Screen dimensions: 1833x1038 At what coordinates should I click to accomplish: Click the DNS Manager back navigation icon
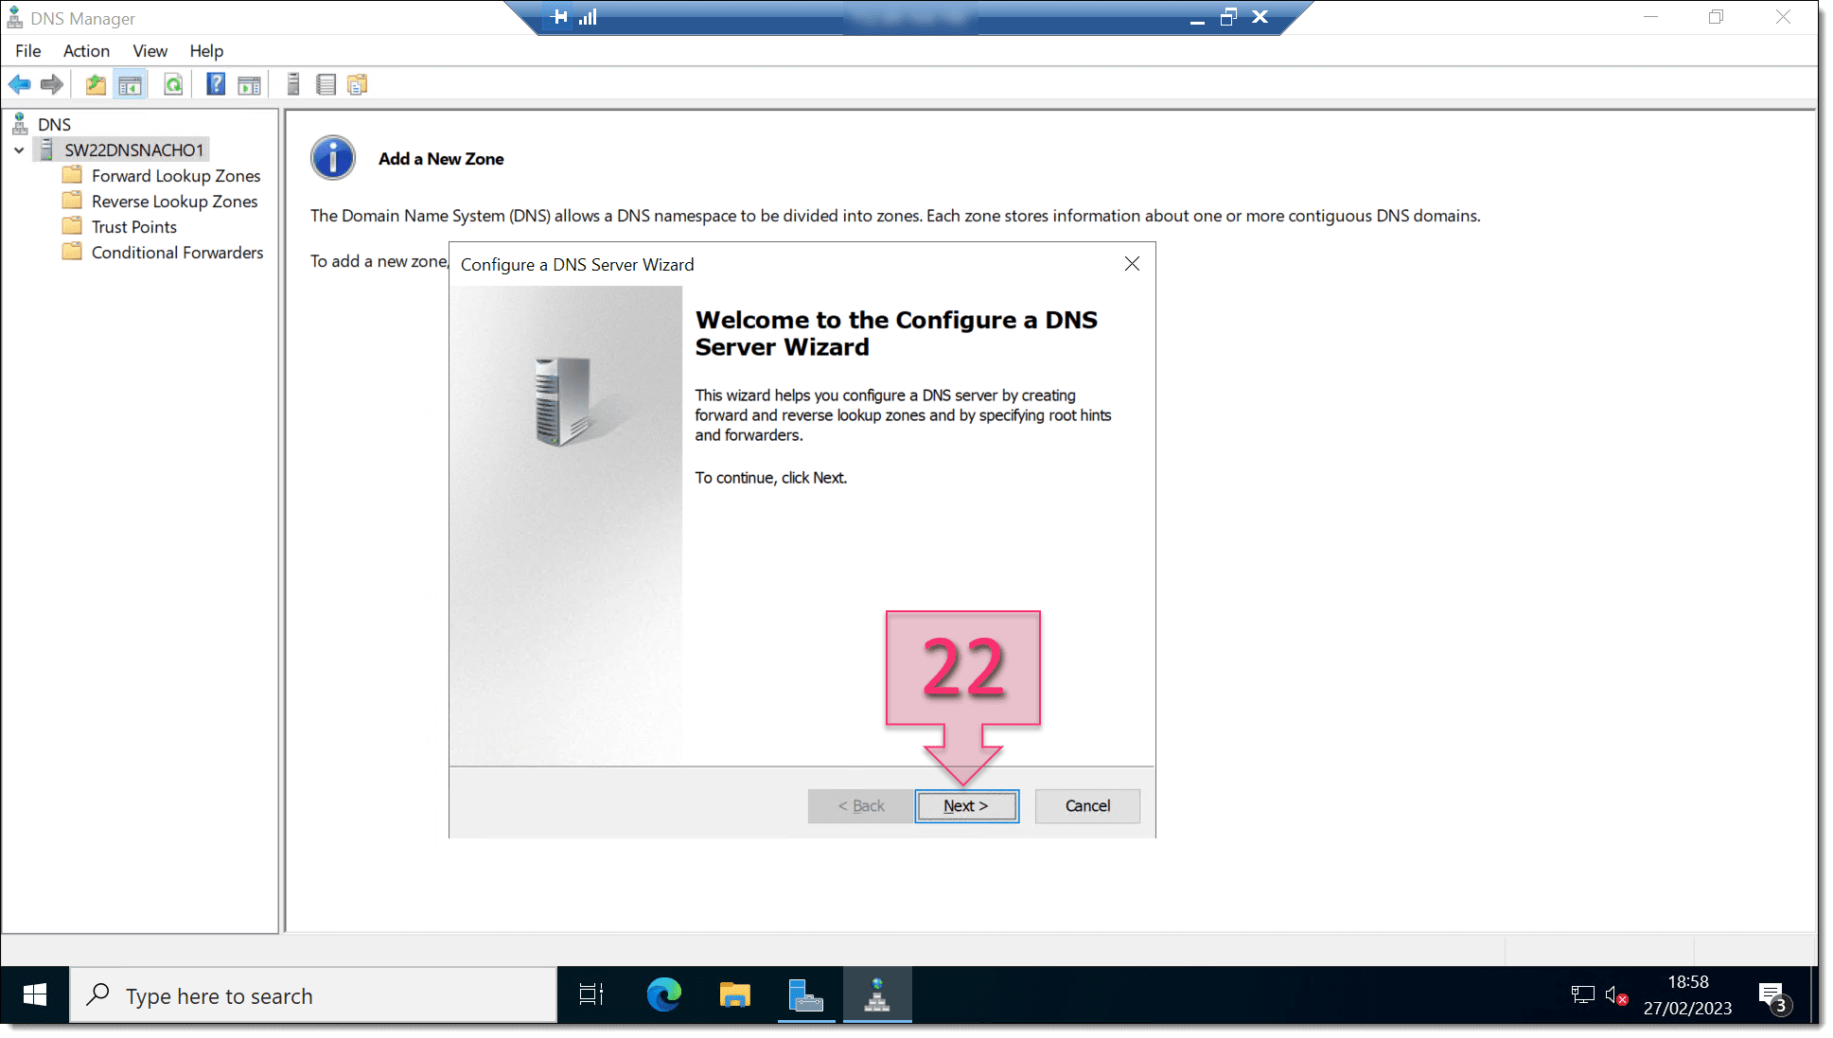(x=19, y=84)
